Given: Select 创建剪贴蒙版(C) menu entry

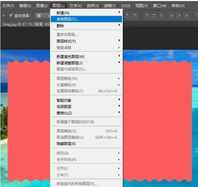Looking at the screenshot, I should tap(86, 91).
